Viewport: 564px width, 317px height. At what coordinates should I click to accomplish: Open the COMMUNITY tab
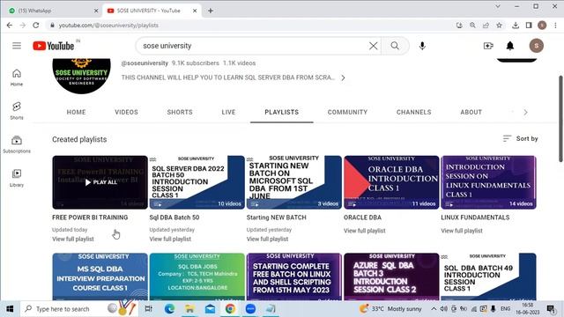(347, 112)
